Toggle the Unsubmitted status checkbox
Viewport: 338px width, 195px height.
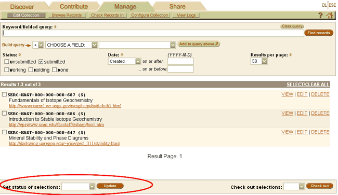click(x=7, y=62)
